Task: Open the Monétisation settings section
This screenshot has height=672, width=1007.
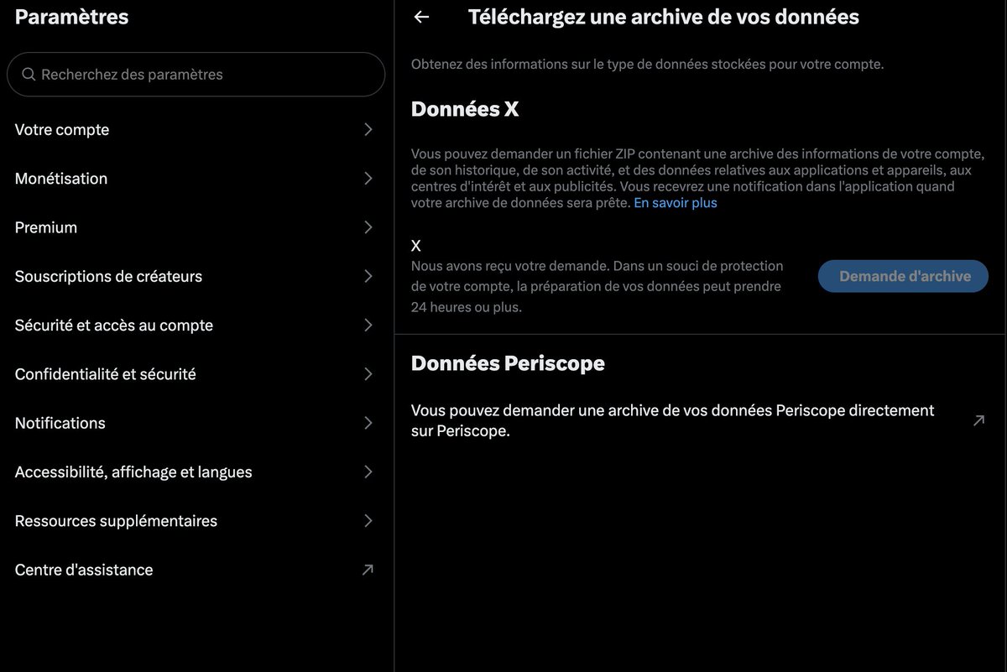Action: tap(196, 179)
